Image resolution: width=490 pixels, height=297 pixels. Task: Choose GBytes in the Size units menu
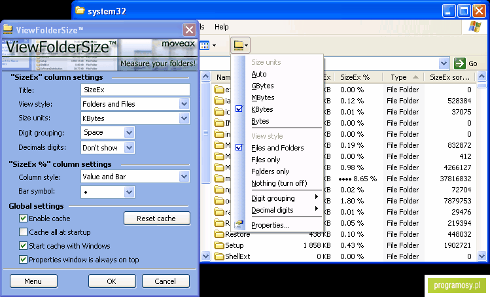(x=262, y=86)
